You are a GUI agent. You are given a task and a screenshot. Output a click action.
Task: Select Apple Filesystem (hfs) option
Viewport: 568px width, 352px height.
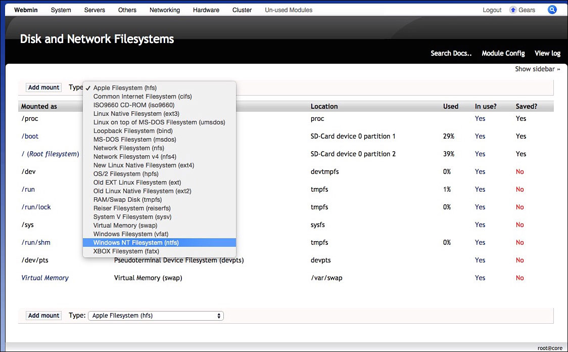pyautogui.click(x=159, y=87)
